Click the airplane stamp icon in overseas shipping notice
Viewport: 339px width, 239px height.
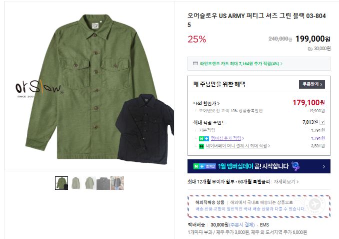[315, 205]
